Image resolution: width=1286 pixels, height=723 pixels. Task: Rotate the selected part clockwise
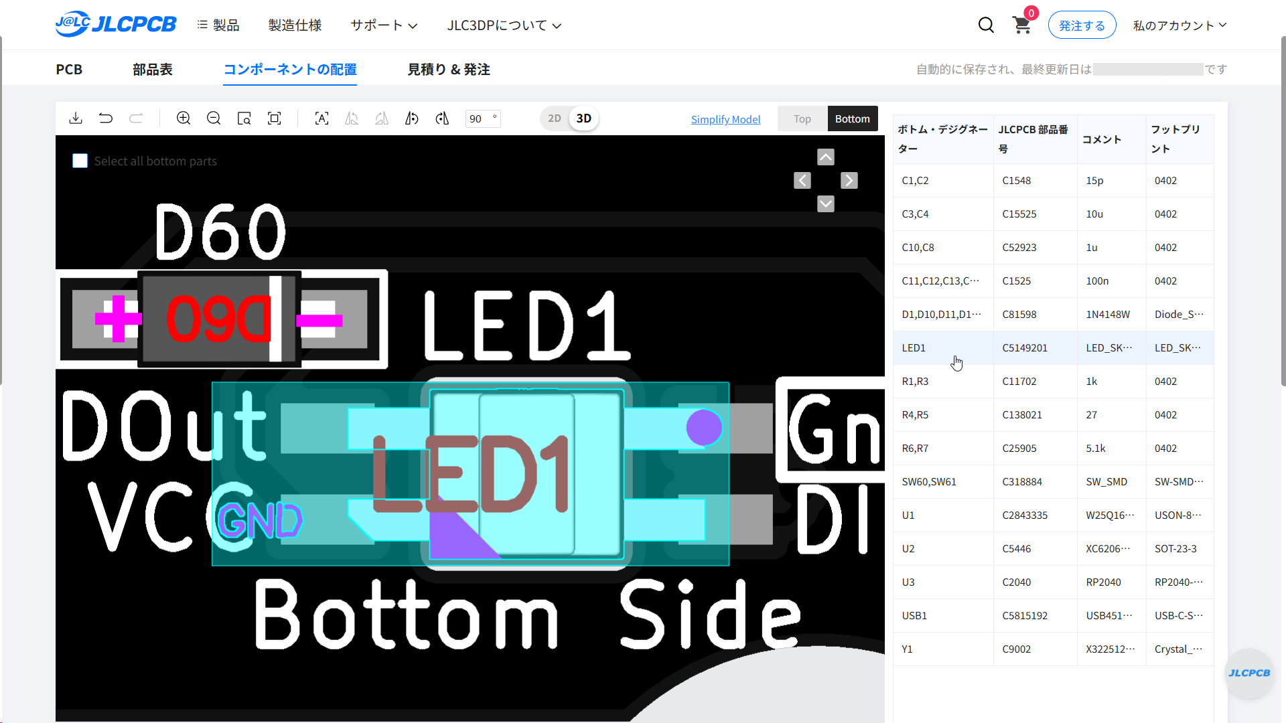442,118
